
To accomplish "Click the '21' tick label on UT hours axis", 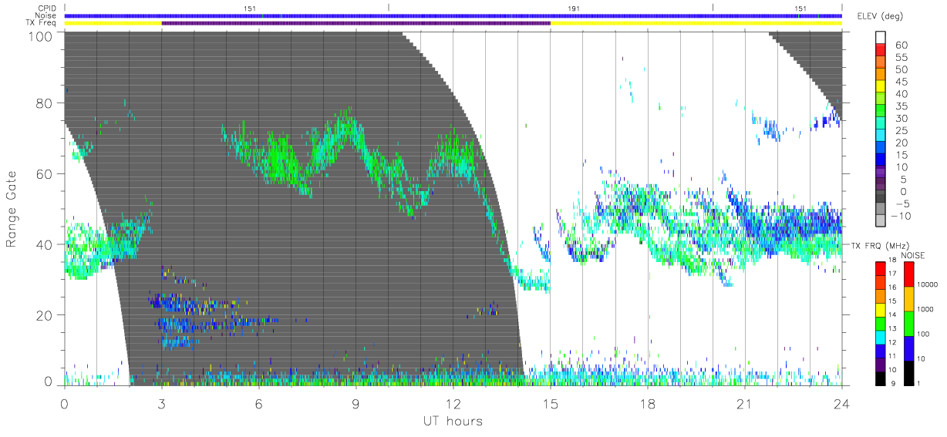I will 744,405.
